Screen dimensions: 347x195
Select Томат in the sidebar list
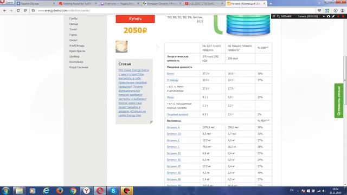(73, 29)
